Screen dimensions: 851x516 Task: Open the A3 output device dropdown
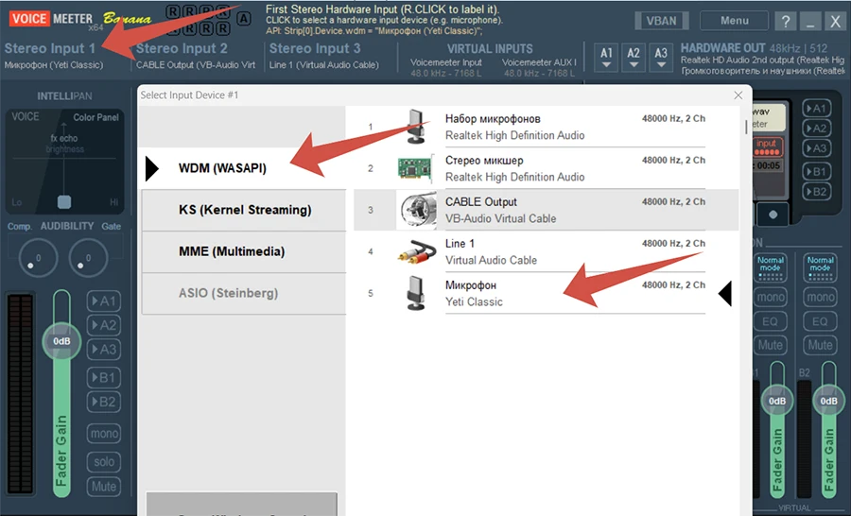661,58
